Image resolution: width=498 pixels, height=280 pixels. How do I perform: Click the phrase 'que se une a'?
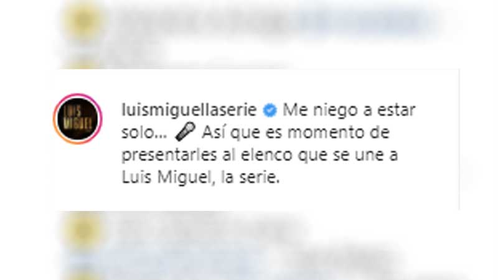pyautogui.click(x=347, y=155)
